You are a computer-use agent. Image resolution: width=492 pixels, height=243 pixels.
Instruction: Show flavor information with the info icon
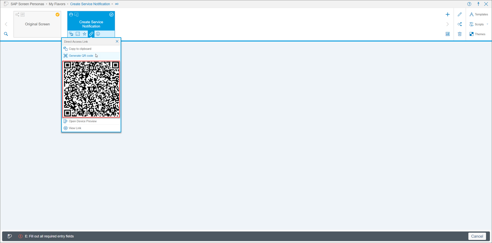point(98,34)
